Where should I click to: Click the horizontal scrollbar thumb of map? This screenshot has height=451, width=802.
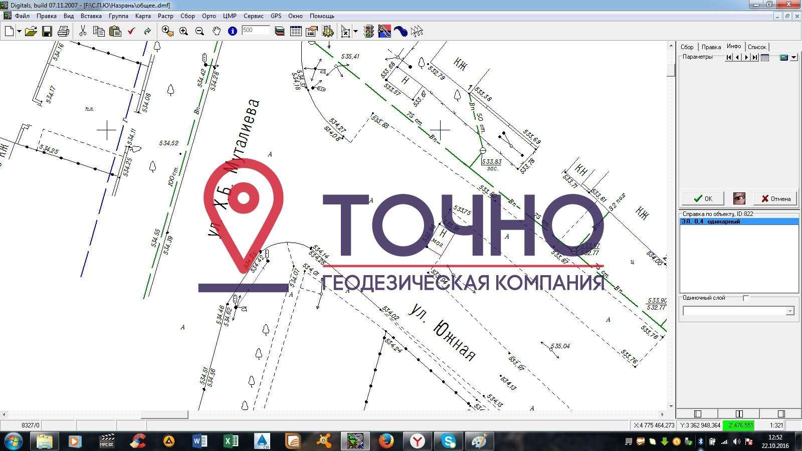click(164, 414)
